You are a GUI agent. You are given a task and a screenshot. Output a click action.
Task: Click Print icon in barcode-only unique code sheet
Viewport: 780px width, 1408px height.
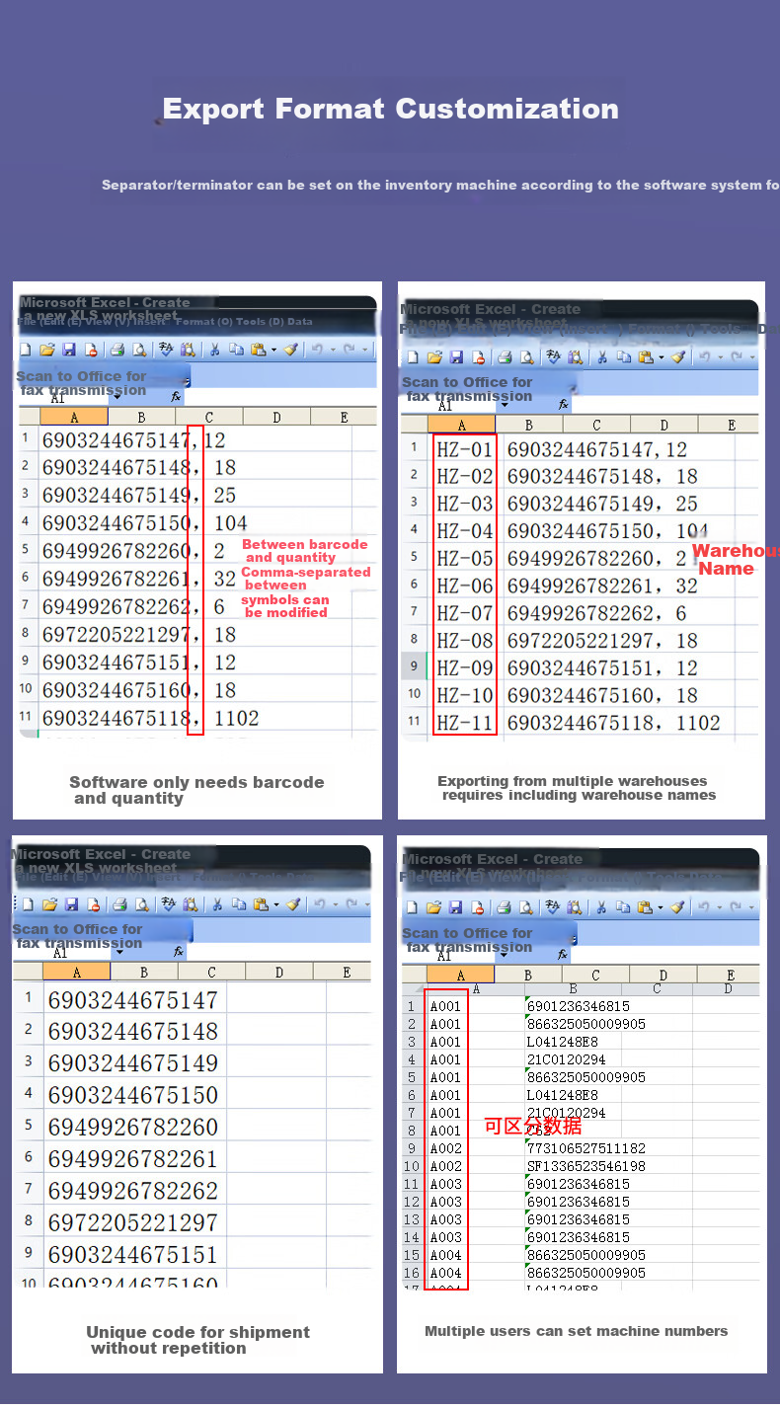point(119,903)
